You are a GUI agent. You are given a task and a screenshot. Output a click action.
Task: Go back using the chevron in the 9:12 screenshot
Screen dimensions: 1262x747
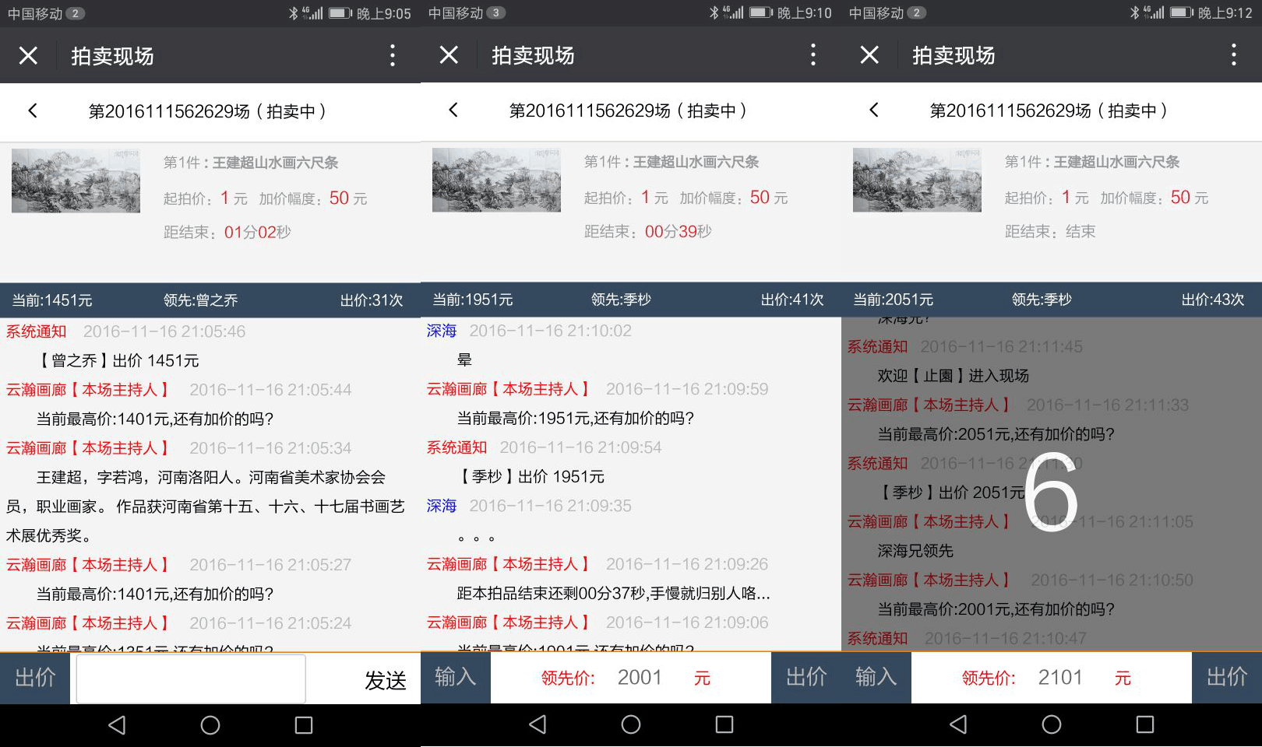(x=874, y=110)
